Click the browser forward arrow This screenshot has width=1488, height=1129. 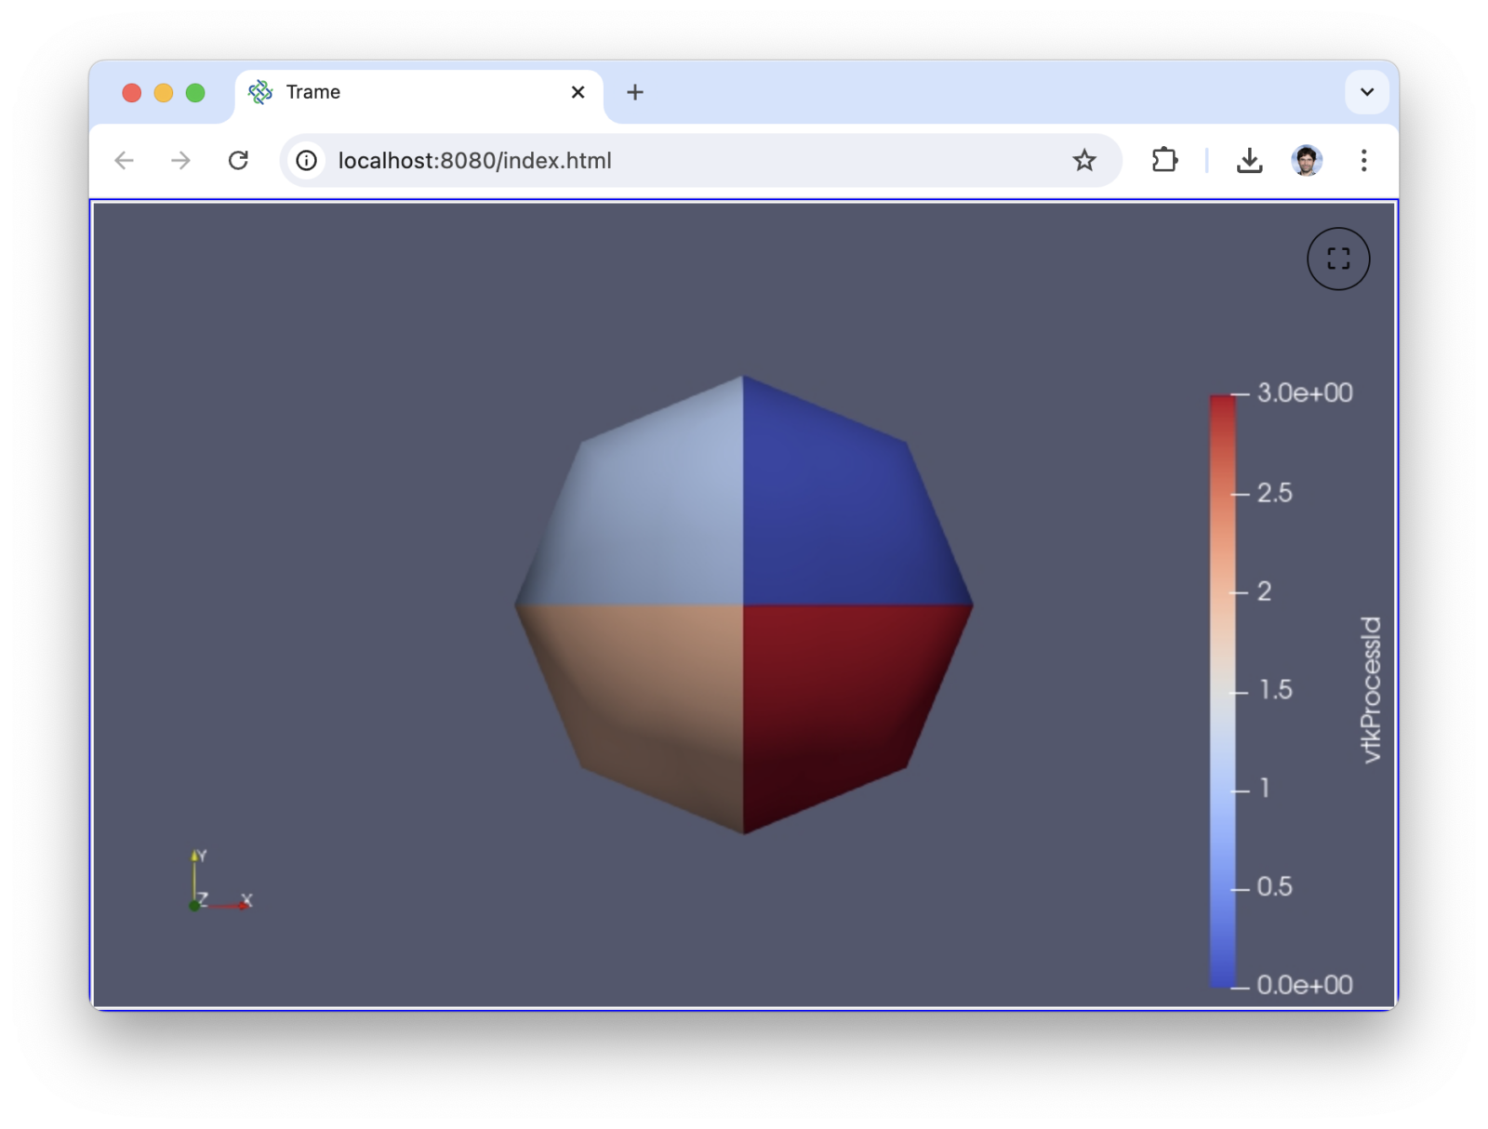pyautogui.click(x=180, y=161)
